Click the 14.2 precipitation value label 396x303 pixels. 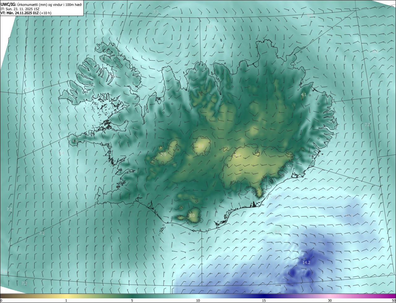306,262
